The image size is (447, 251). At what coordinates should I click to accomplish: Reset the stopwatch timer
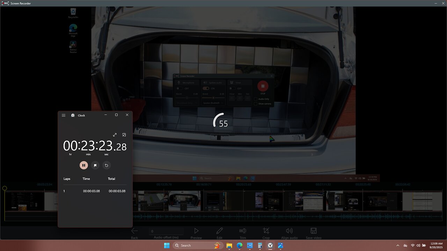point(107,165)
